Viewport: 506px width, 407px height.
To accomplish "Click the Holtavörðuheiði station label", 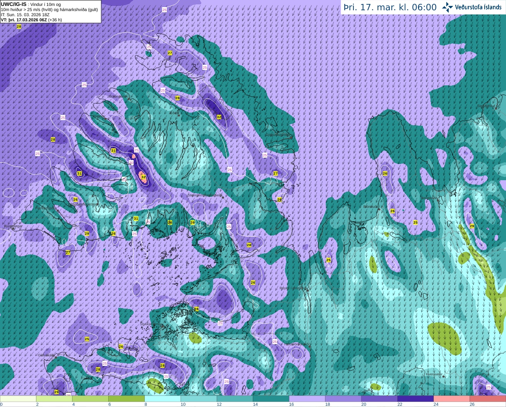I will tap(296, 344).
